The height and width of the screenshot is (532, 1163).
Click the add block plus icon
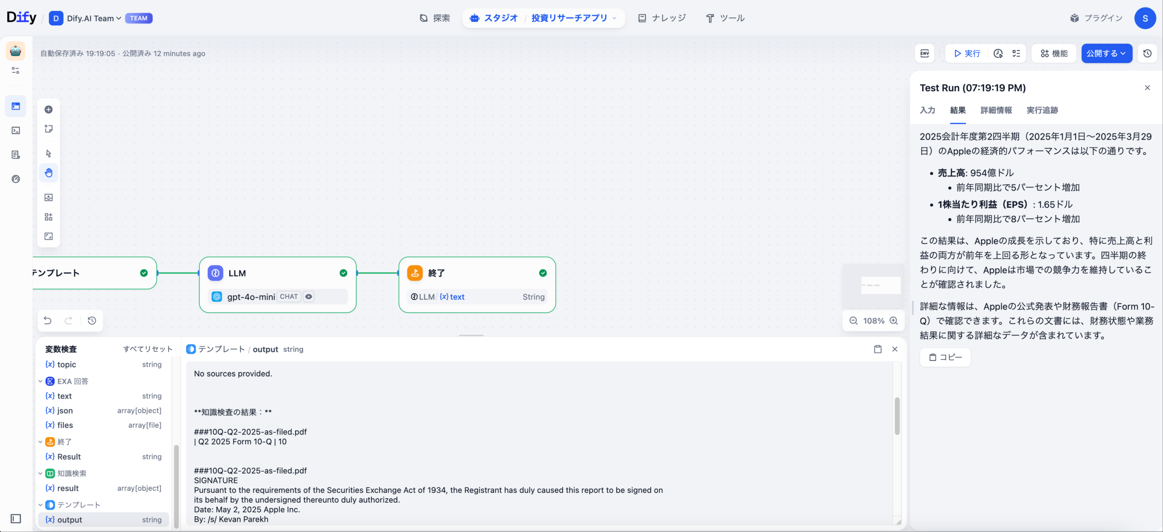click(49, 109)
